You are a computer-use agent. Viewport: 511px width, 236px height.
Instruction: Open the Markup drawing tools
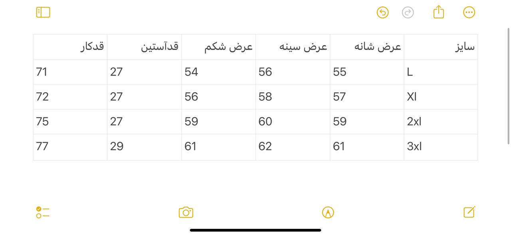tap(328, 212)
